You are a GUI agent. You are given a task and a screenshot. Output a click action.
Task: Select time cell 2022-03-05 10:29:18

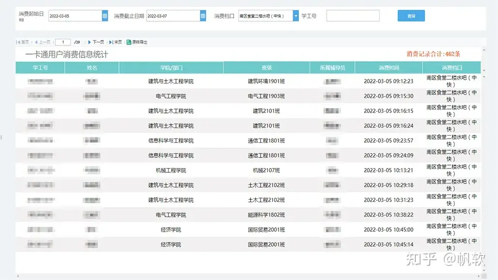pyautogui.click(x=388, y=185)
